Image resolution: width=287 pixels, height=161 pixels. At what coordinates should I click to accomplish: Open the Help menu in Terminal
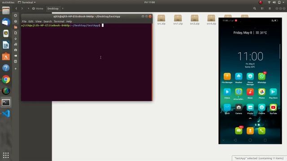(x=69, y=21)
